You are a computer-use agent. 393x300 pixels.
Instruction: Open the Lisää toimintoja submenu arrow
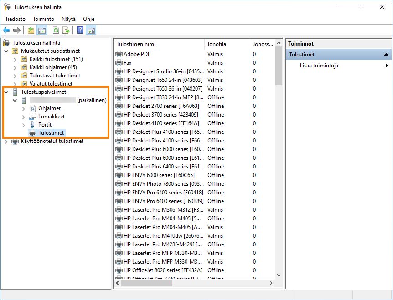tap(387, 65)
